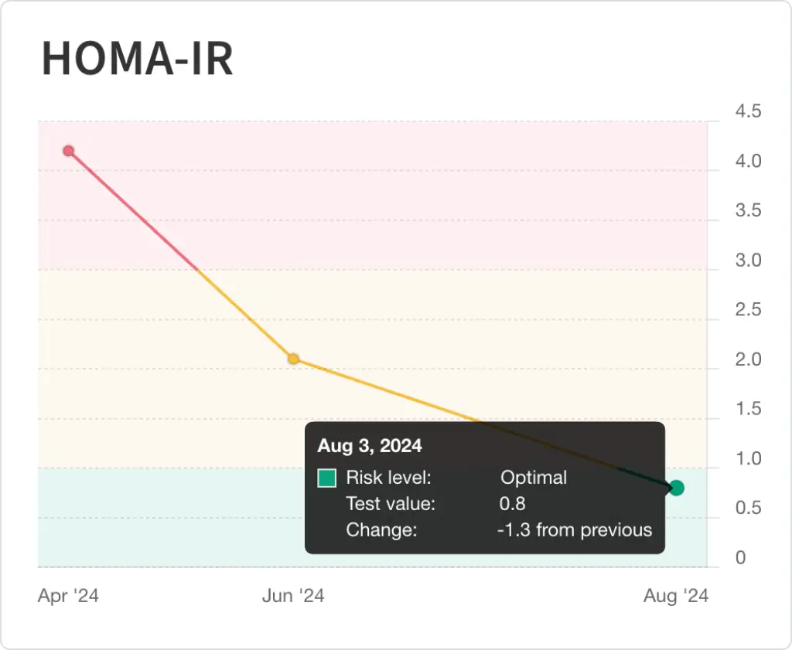The height and width of the screenshot is (650, 792).
Task: Select the yellow June data point
Action: (293, 359)
